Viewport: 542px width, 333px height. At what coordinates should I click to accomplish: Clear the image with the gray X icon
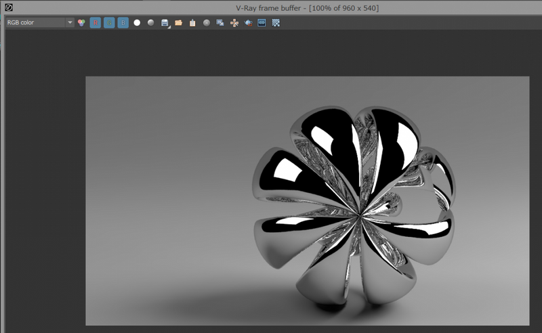[207, 23]
